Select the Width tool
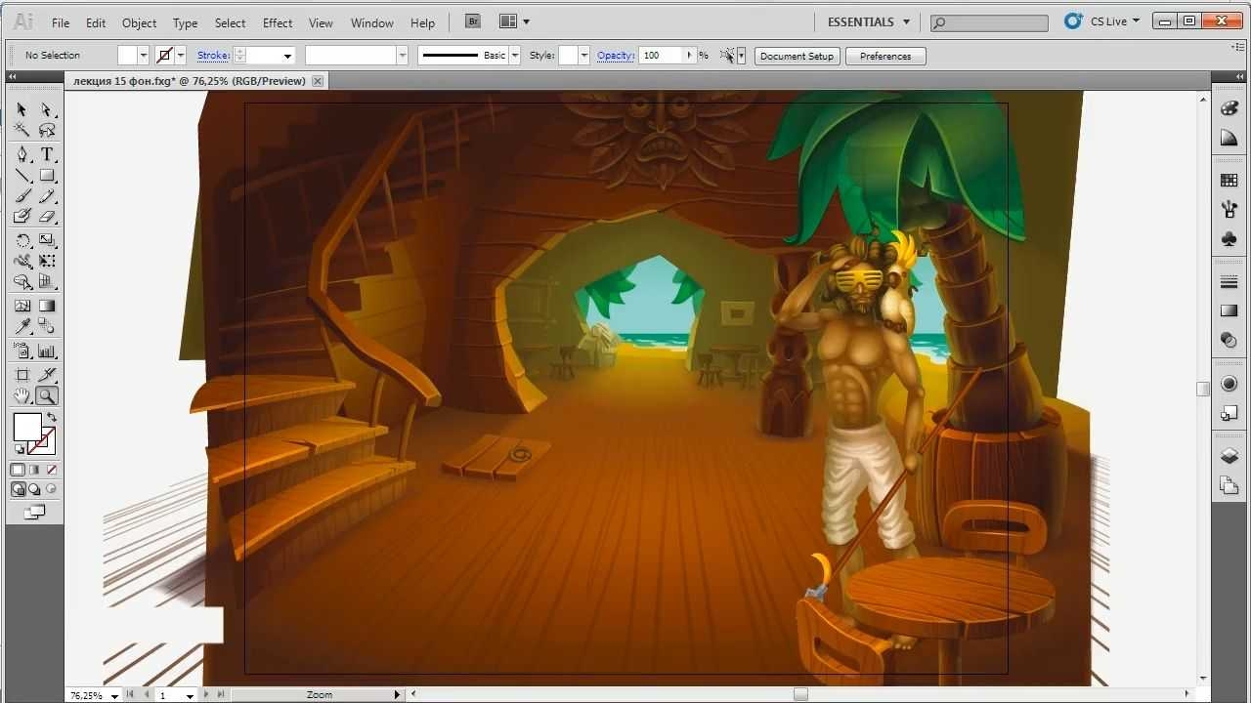 (x=22, y=262)
